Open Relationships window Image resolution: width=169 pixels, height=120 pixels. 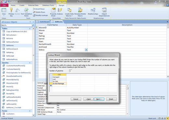coord(93,11)
